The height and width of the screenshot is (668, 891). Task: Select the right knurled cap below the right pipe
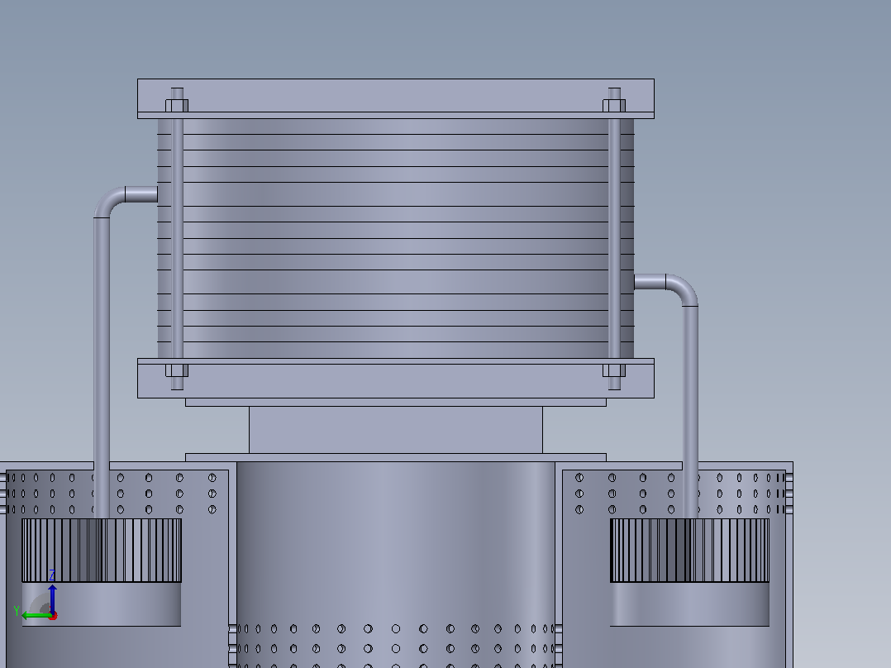[690, 551]
